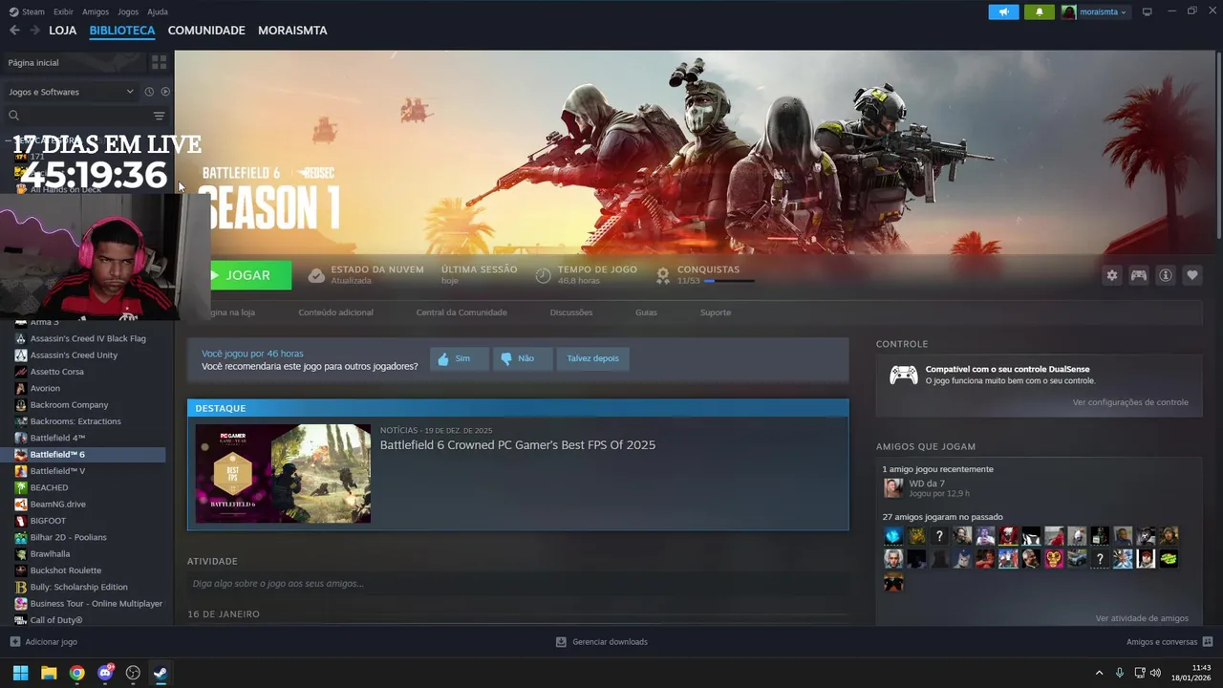
Task: Go to LOJA section
Action: click(x=62, y=31)
